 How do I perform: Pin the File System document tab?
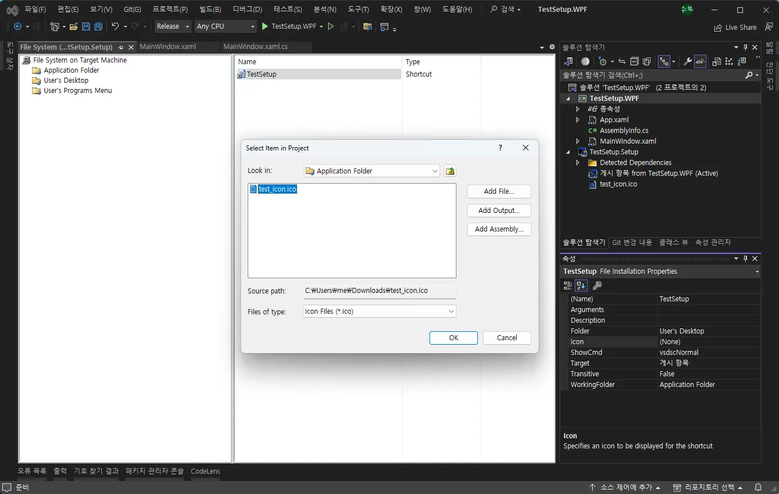tap(120, 47)
